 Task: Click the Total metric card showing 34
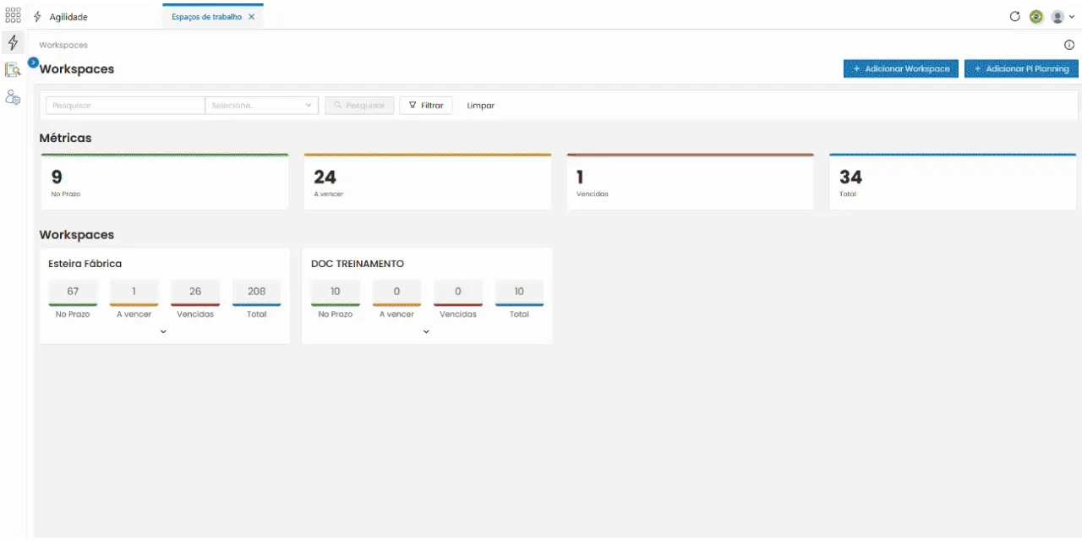coord(953,182)
